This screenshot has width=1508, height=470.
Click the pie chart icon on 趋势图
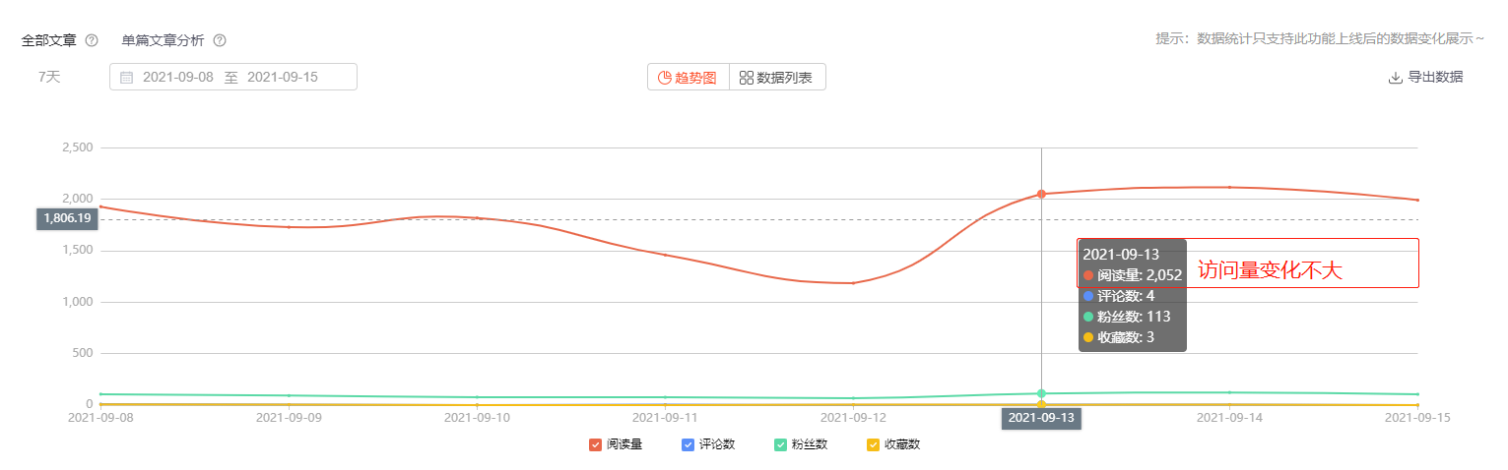665,78
